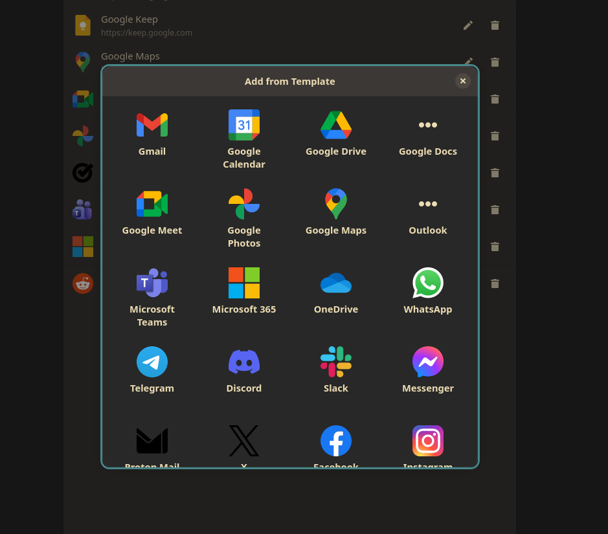Choose the Microsoft Teams template
608x534 pixels.
pos(152,297)
